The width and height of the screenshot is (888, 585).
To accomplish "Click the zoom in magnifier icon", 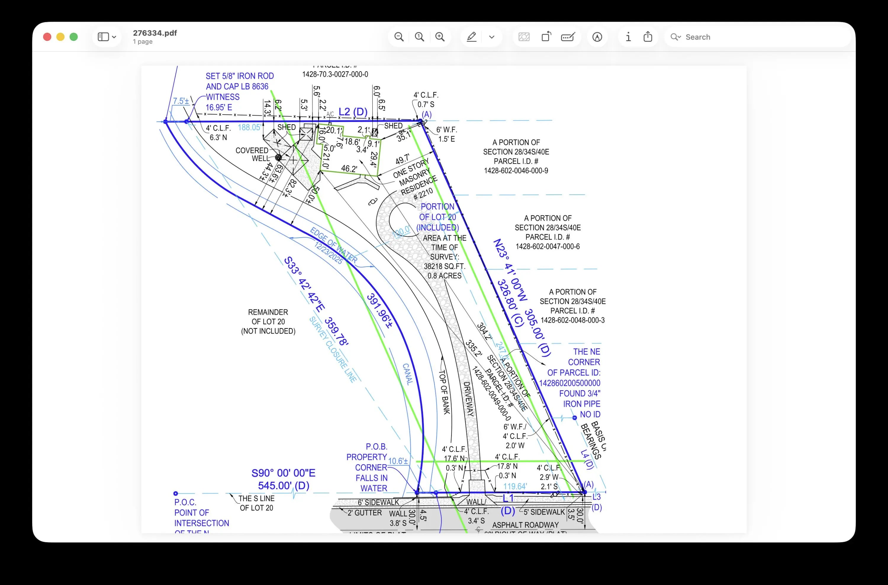I will pos(440,37).
